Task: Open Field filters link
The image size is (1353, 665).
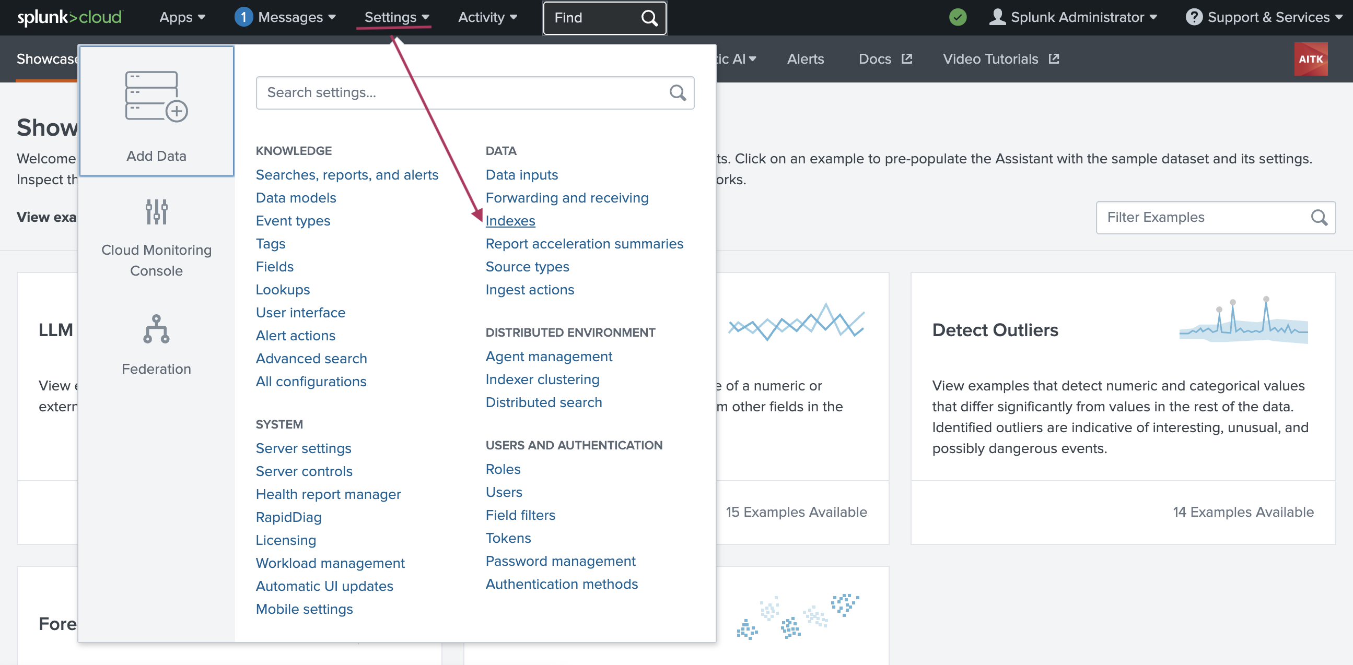Action: click(520, 515)
